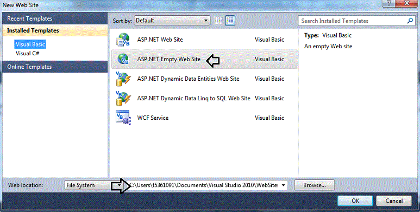Select ASP.NET Dynamic Data Entities Web Site text
This screenshot has height=212, width=420.
(x=188, y=79)
